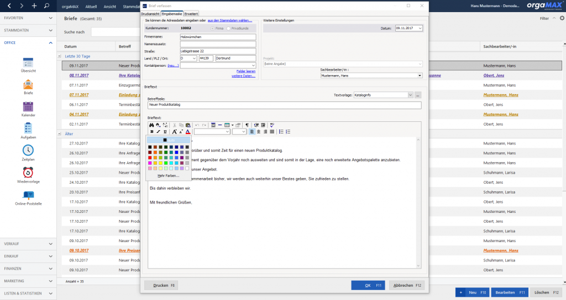This screenshot has height=300, width=566.
Task: Toggle underline formatting
Action: (165, 131)
